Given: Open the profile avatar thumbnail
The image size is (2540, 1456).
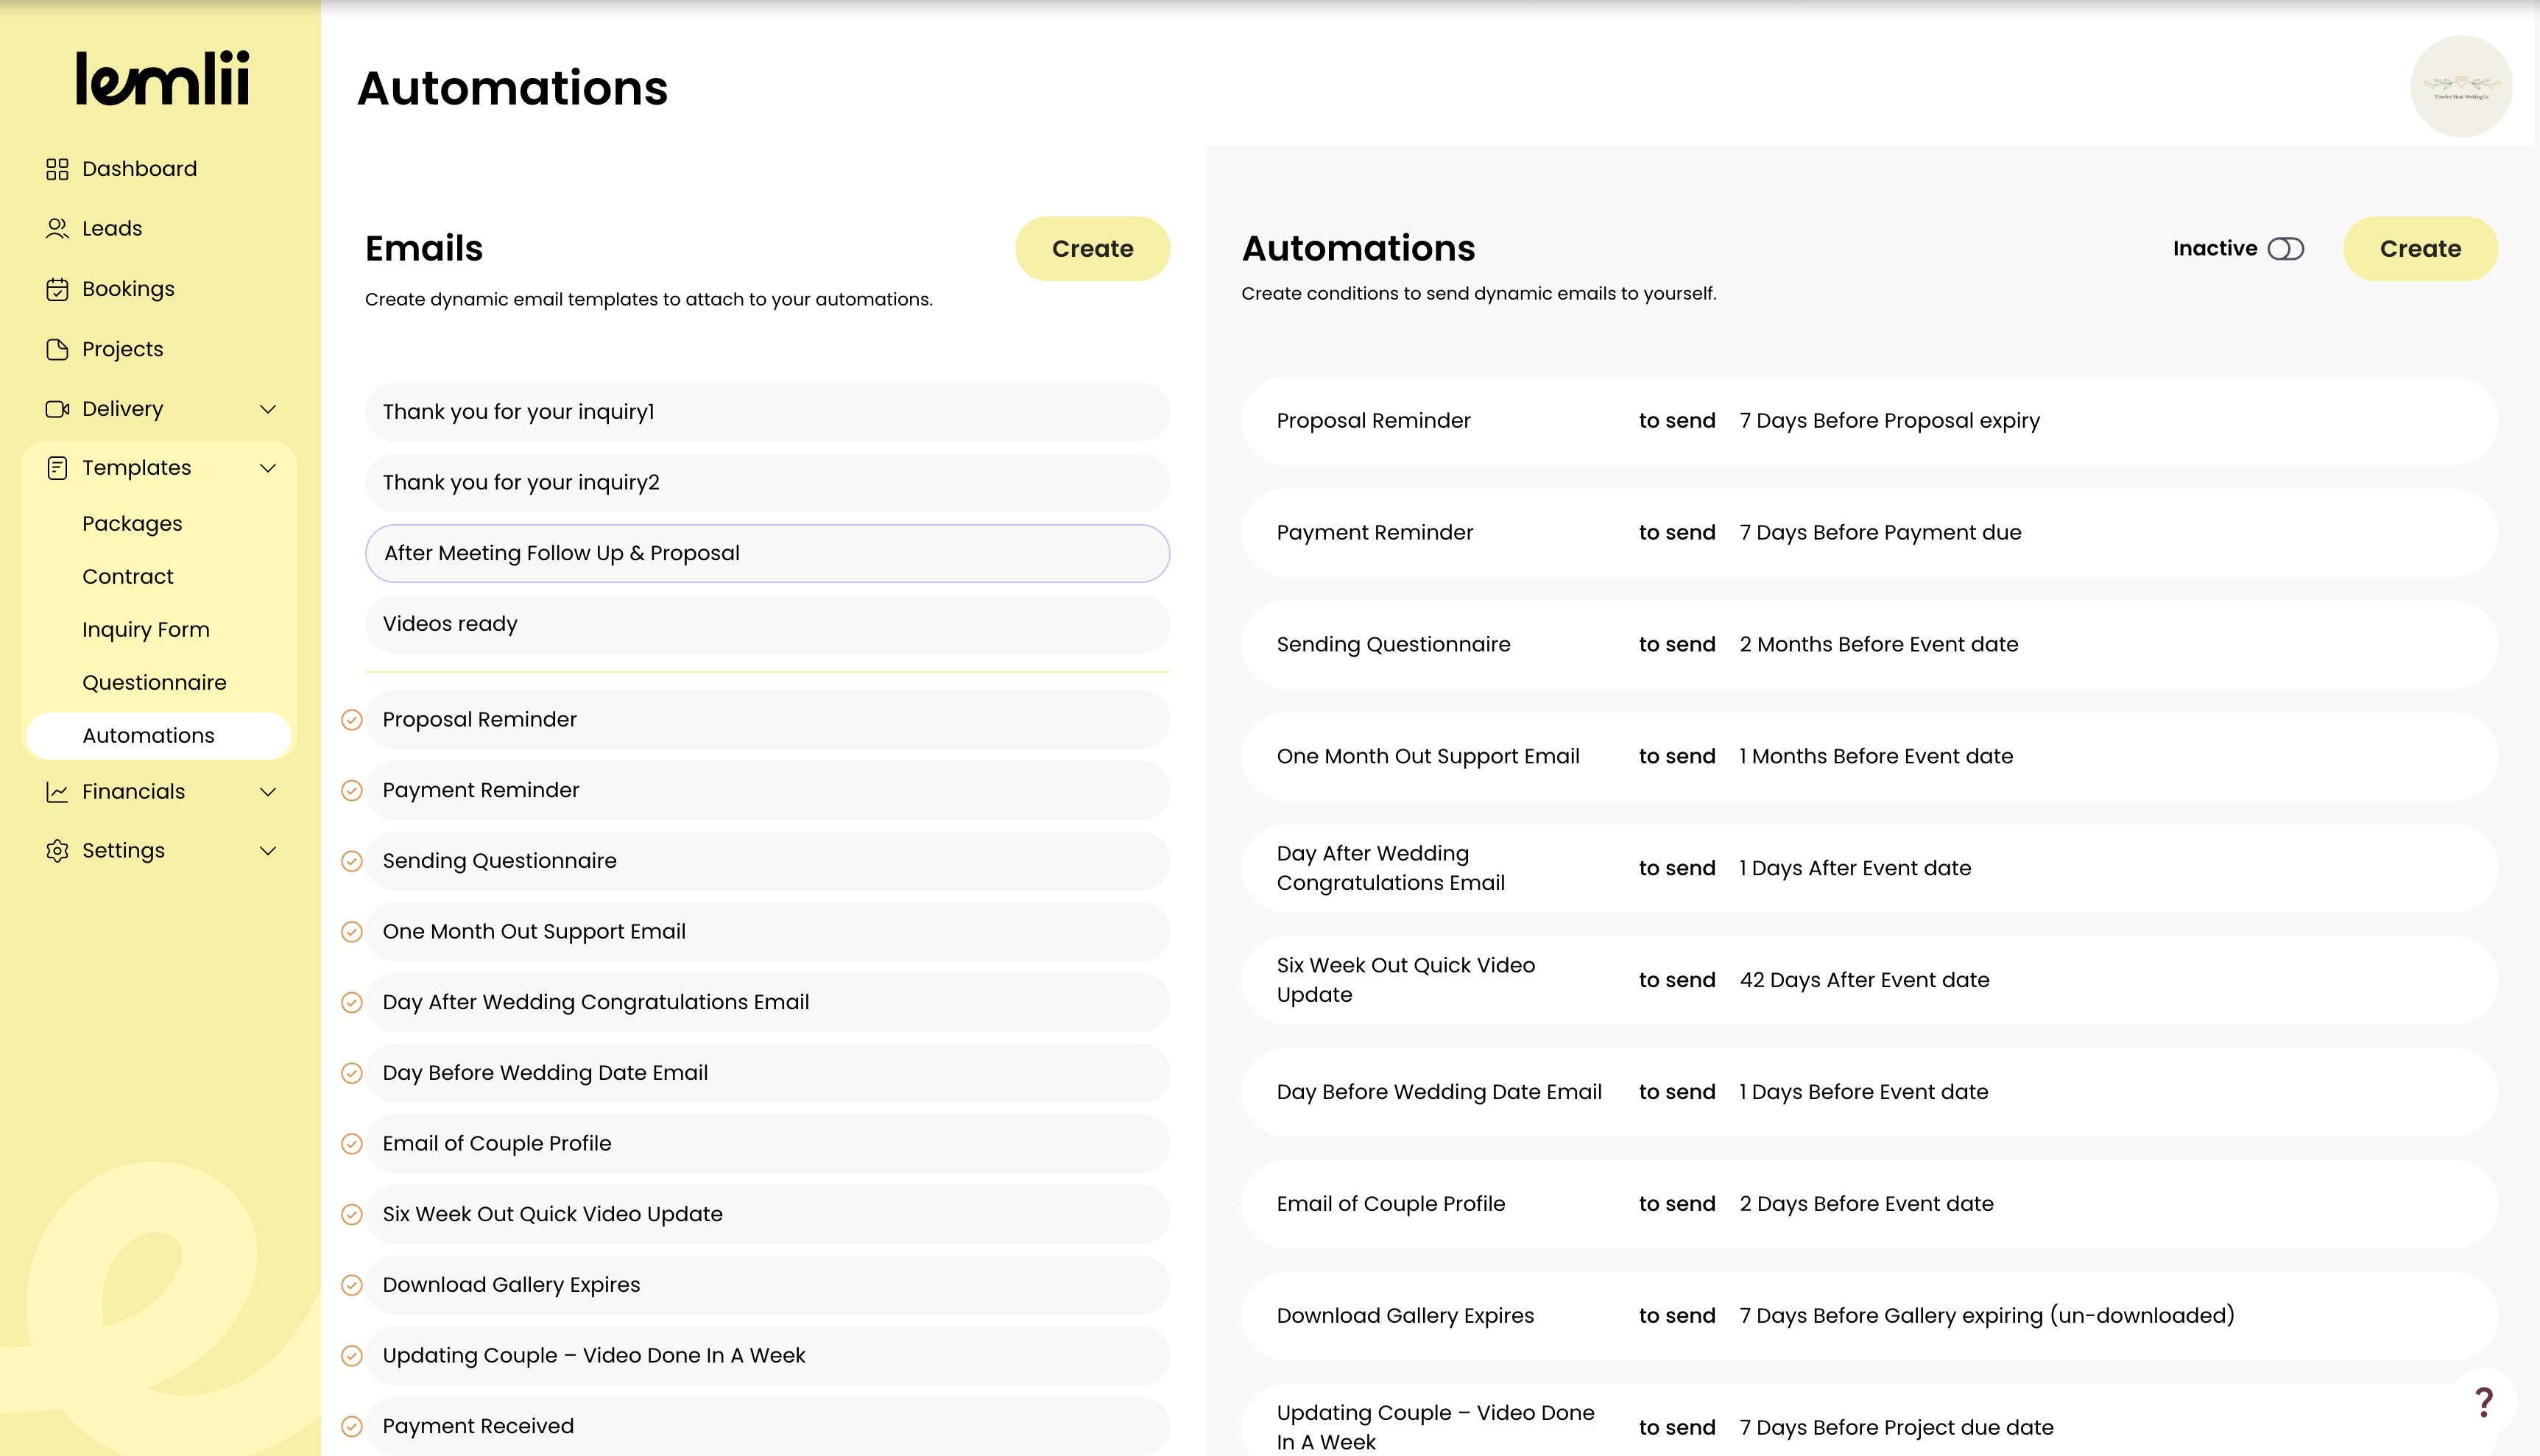Looking at the screenshot, I should [2461, 87].
